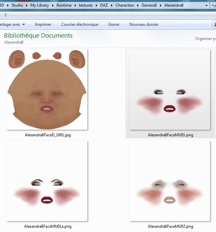216x232 pixels.
Task: Go to textures folder breadcrumb
Action: click(x=86, y=5)
